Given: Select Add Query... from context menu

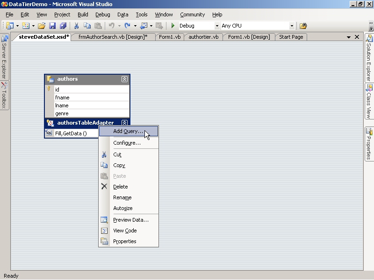Looking at the screenshot, I should [129, 131].
